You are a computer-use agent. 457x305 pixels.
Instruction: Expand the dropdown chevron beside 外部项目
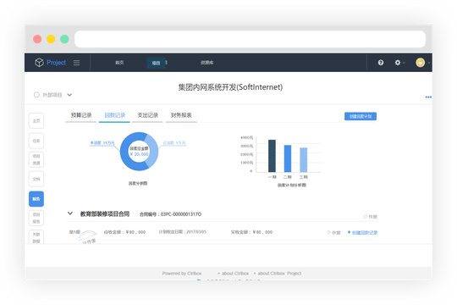(69, 95)
